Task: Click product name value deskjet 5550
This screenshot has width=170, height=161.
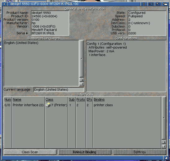Action: coord(41,13)
